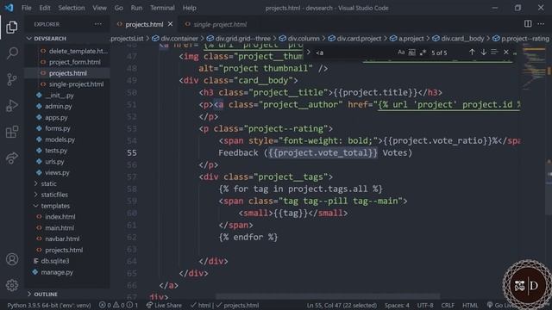Open manage.py file
The image size is (552, 310).
click(x=57, y=272)
